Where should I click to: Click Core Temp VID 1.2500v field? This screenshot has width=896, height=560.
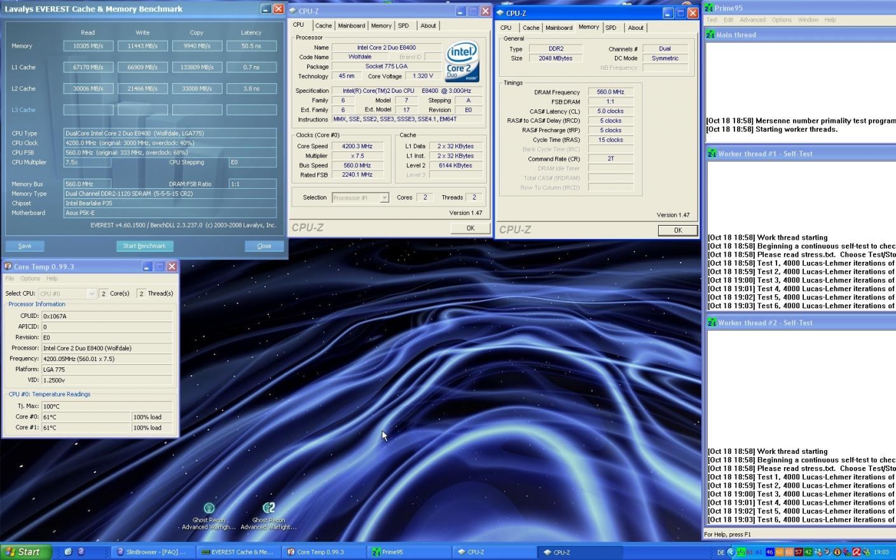click(107, 379)
